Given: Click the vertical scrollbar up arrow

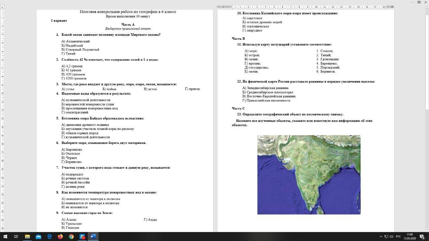Looking at the screenshot, I should point(427,7).
